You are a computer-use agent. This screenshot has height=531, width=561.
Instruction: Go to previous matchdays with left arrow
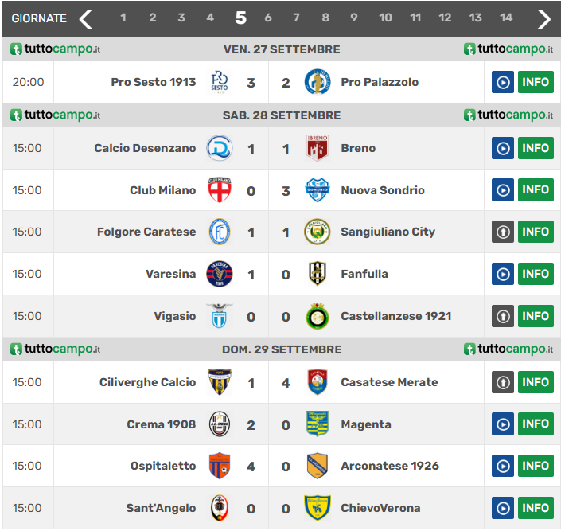point(86,18)
